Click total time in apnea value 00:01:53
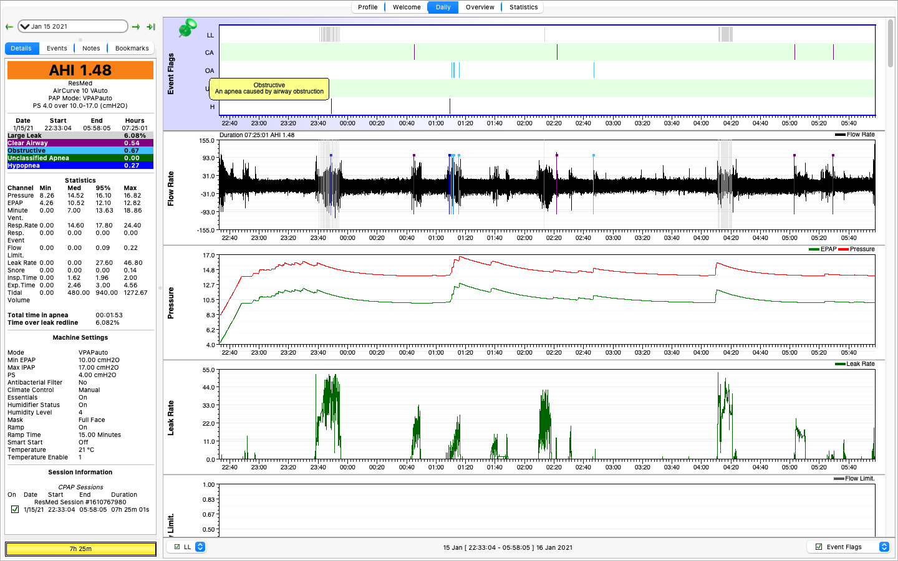The image size is (898, 561). [109, 315]
